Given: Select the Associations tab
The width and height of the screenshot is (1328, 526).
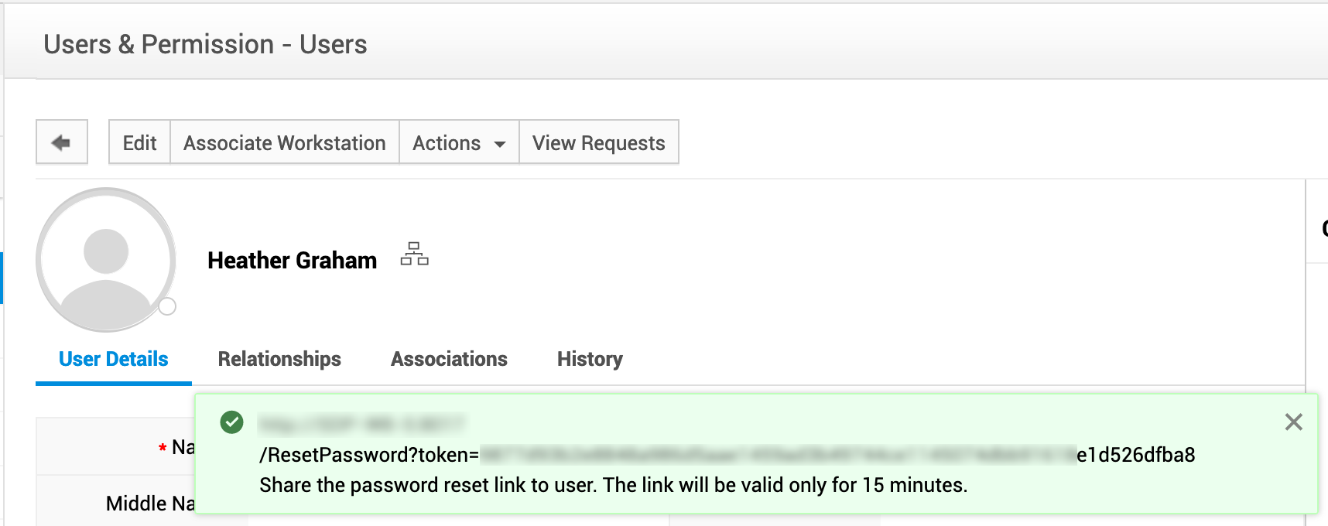Looking at the screenshot, I should (449, 359).
